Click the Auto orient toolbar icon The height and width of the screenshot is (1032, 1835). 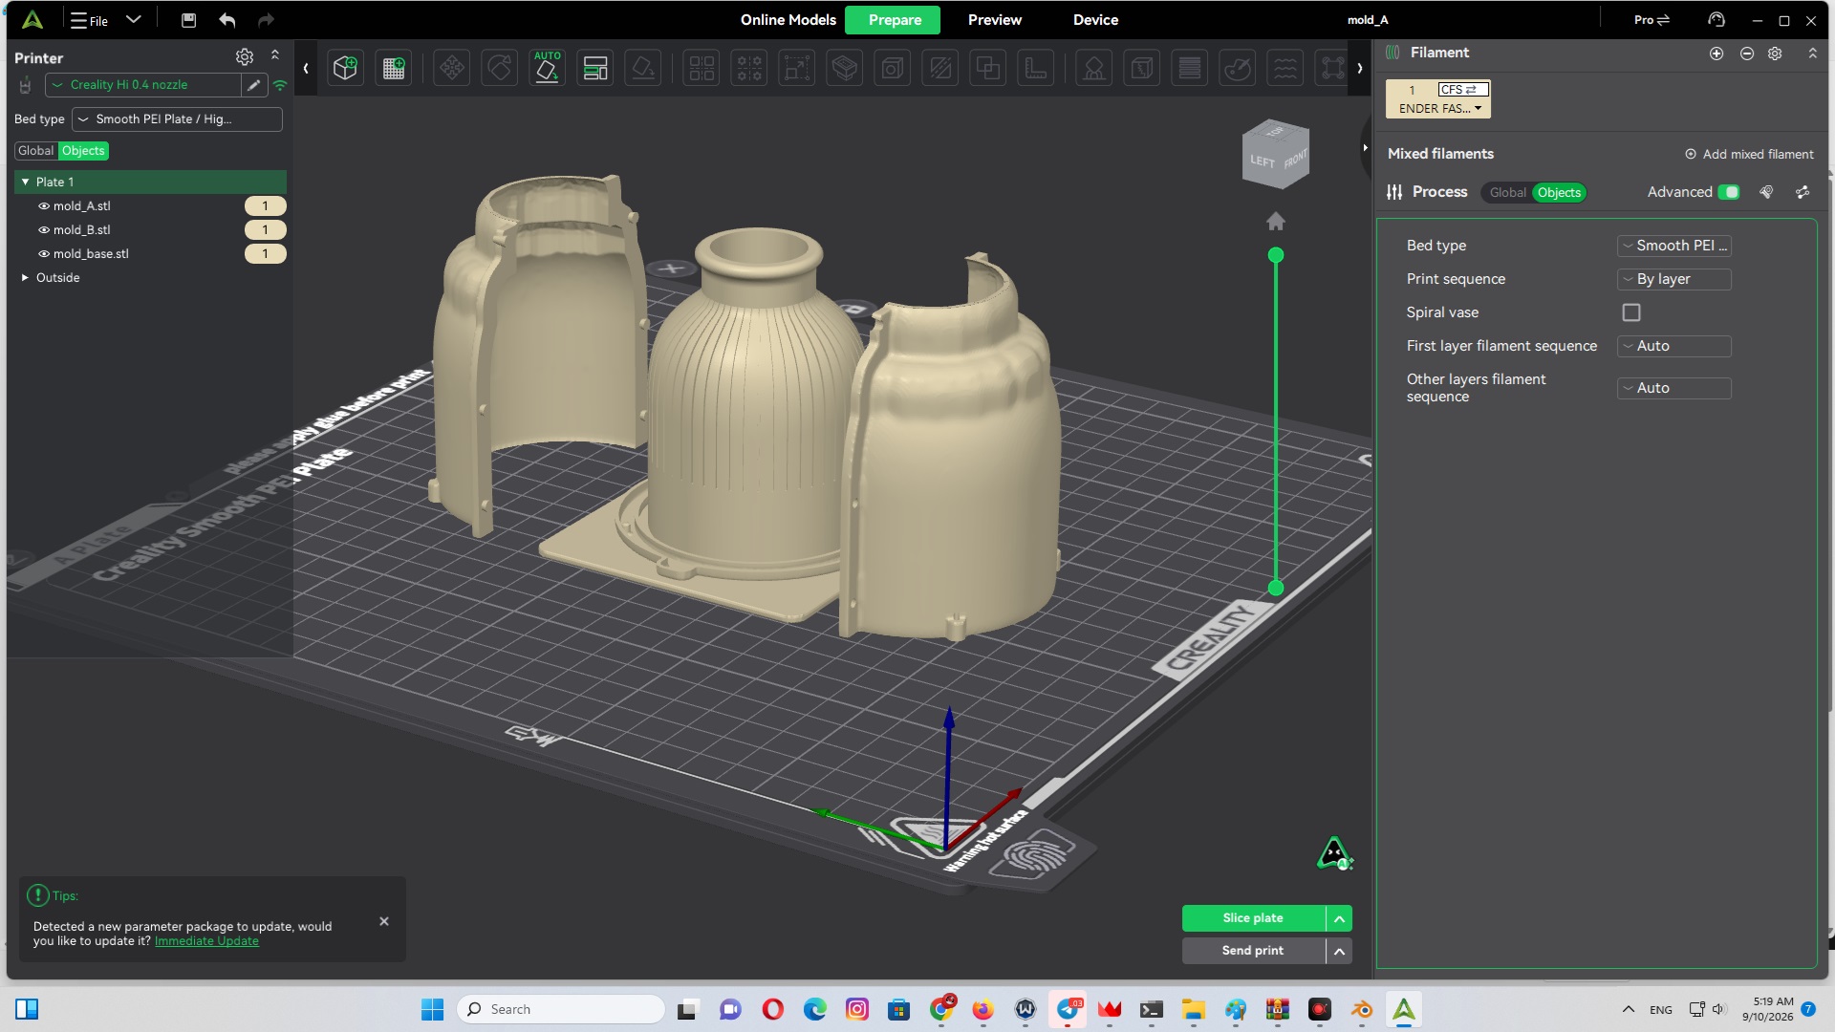pos(548,68)
